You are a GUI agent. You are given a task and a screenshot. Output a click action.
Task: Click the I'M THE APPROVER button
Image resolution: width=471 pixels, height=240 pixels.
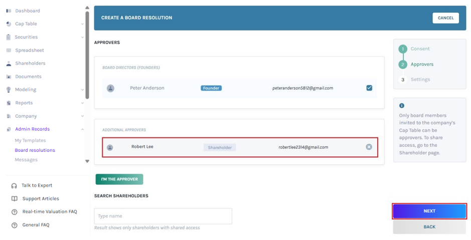tap(119, 179)
